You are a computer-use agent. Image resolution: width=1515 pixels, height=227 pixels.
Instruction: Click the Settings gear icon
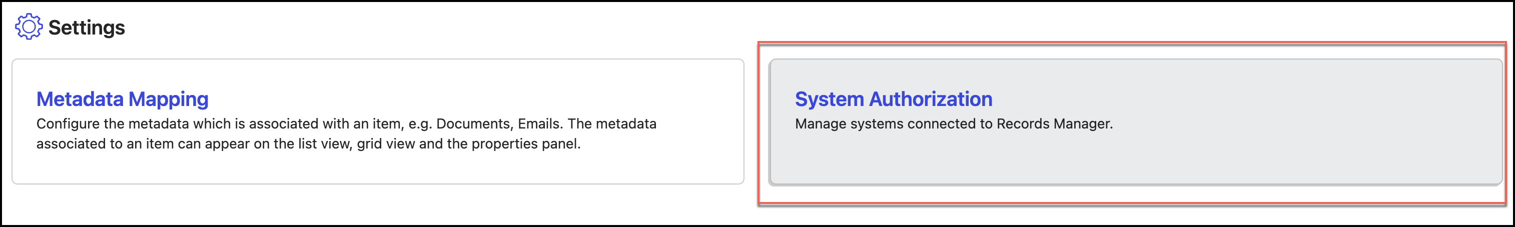click(x=28, y=27)
